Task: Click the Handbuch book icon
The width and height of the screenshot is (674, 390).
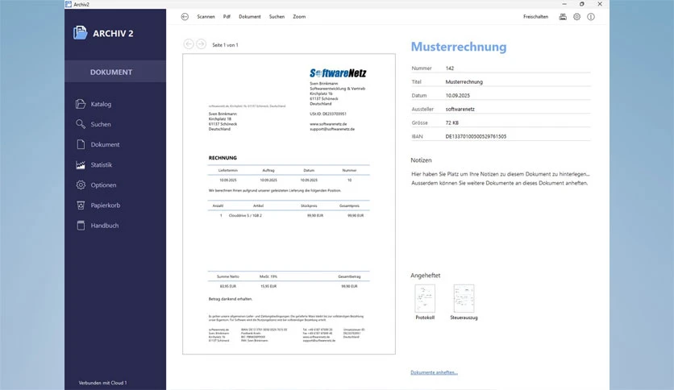Action: 81,225
